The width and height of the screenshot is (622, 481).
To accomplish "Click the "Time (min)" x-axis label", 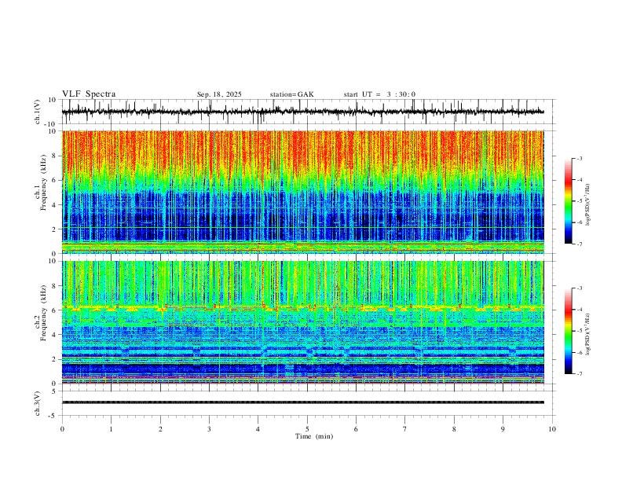I will pyautogui.click(x=314, y=436).
